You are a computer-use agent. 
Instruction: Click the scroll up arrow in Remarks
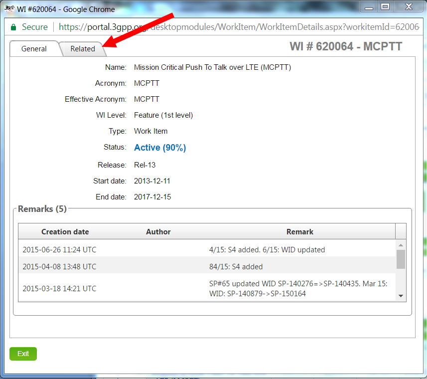coord(401,245)
